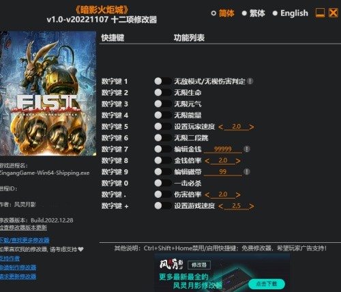Click the FIST game cover image
This screenshot has width=341, height=292.
click(x=48, y=93)
